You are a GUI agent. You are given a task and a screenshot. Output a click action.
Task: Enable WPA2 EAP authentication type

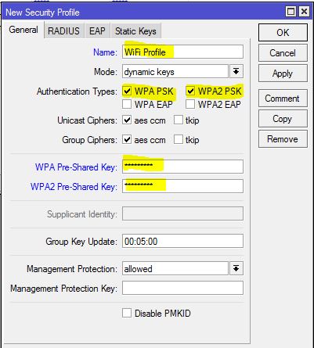[190, 104]
